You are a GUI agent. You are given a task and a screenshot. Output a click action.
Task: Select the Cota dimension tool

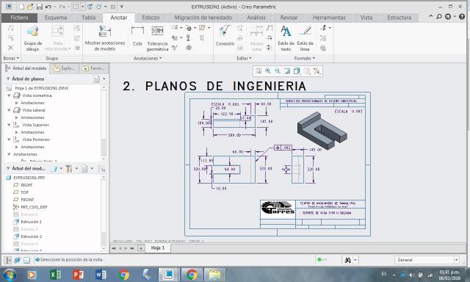[x=137, y=36]
